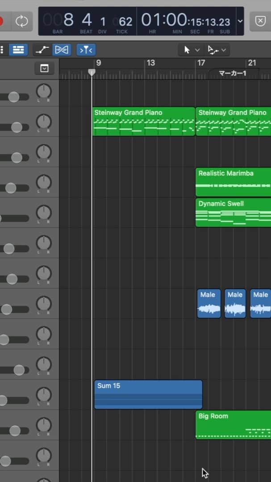Select the first Steinway Grand Piano region at bar 9
The height and width of the screenshot is (482, 271).
144,121
